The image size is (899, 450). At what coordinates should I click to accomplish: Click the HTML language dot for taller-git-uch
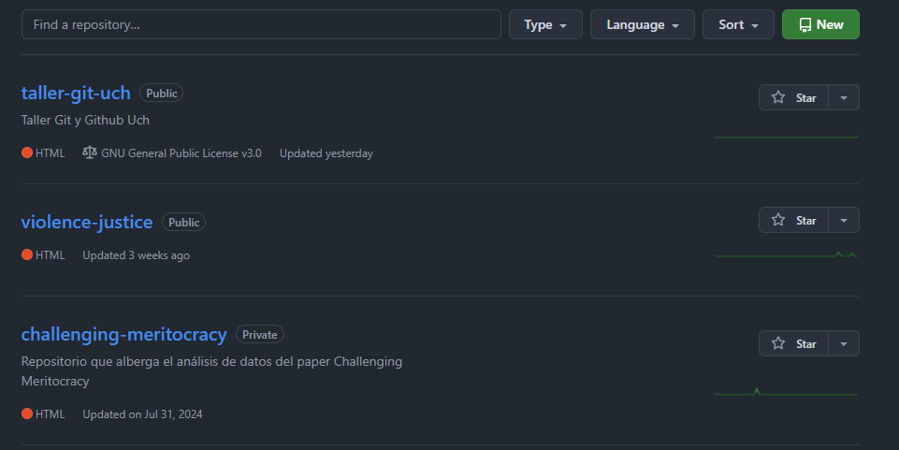[27, 152]
